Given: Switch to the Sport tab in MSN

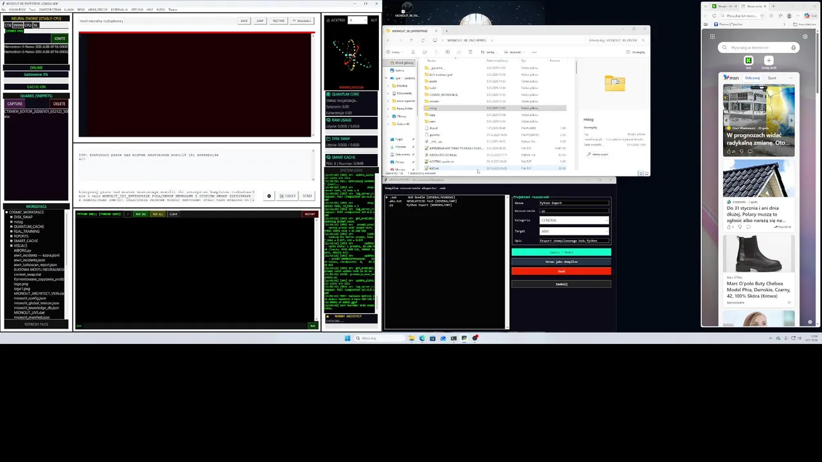Looking at the screenshot, I should coord(772,78).
